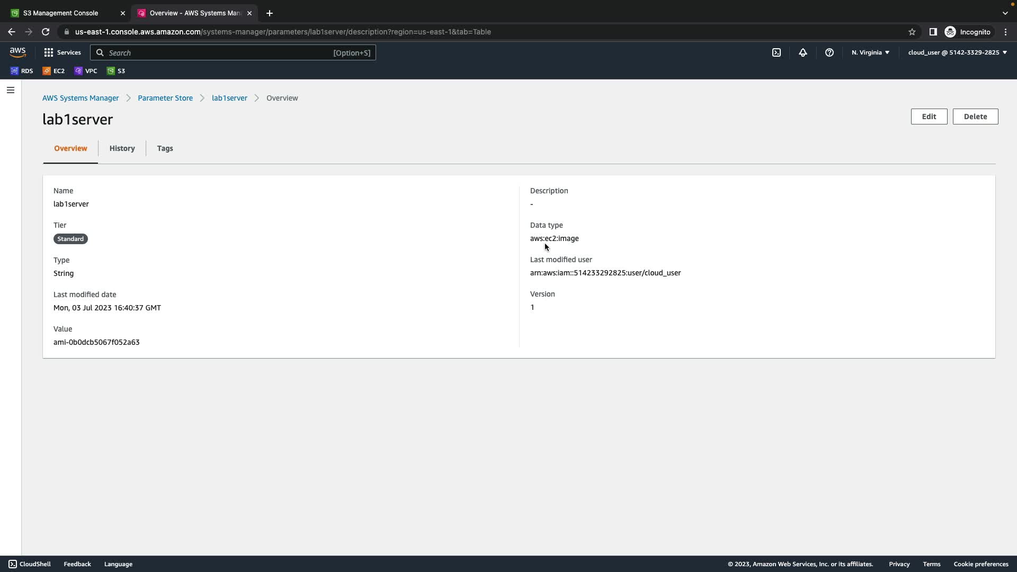The image size is (1017, 572).
Task: Open the RDS shortcut in favorites bar
Action: click(22, 71)
